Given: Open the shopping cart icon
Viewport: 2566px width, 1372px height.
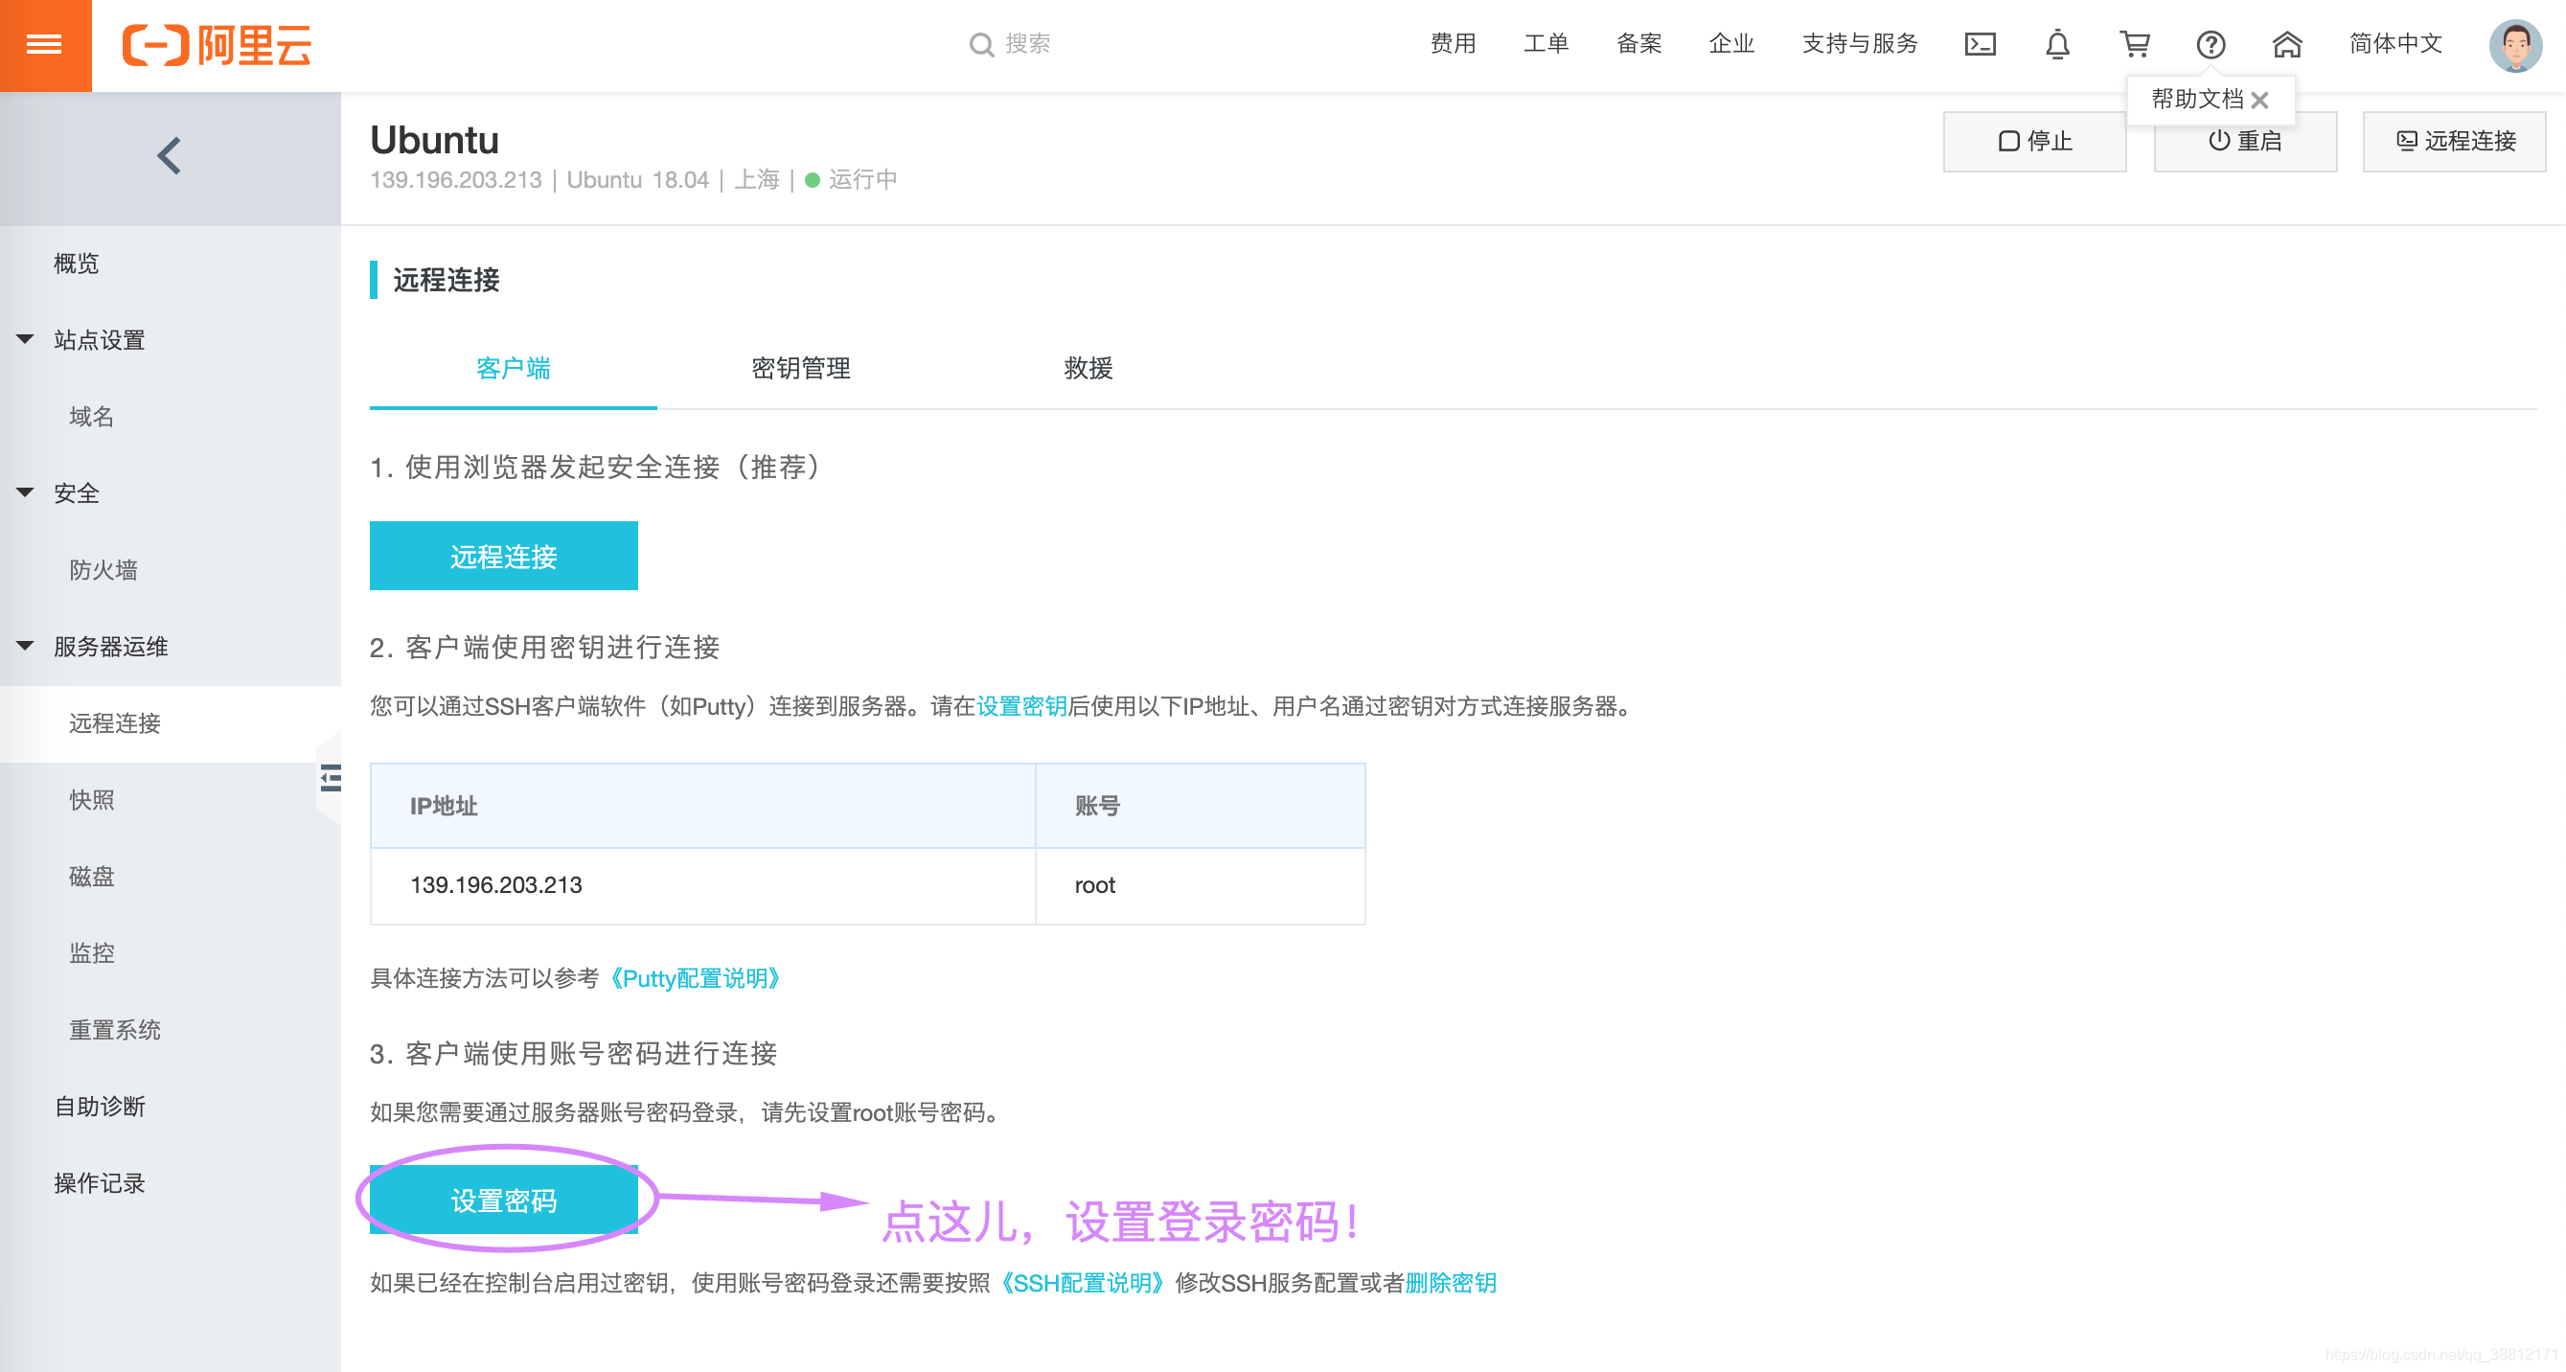Looking at the screenshot, I should point(2134,45).
